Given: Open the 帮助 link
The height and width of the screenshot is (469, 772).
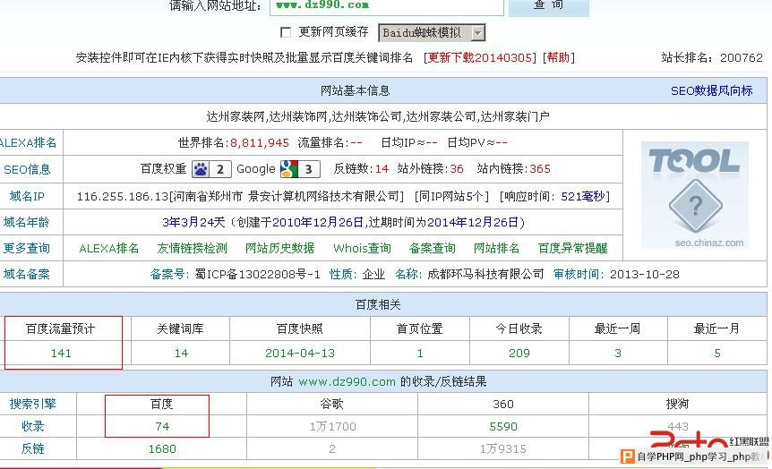Looking at the screenshot, I should click(x=558, y=57).
